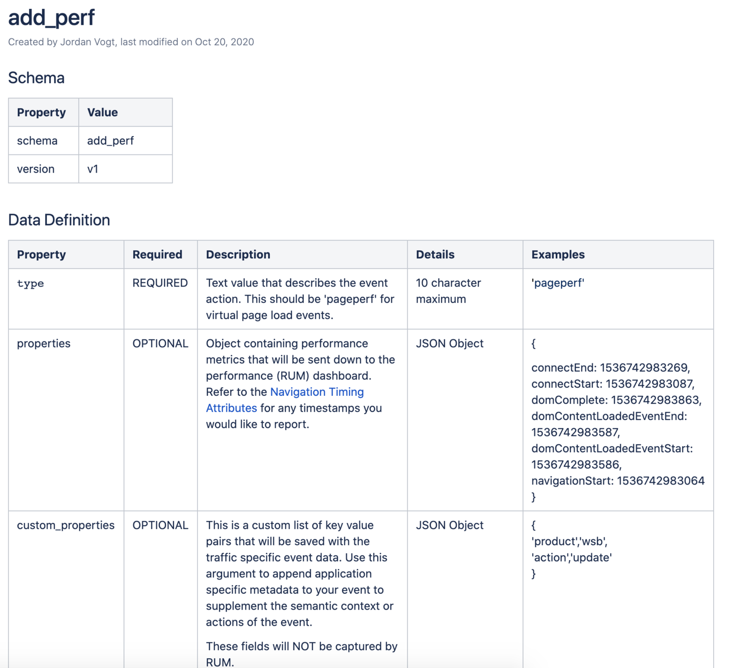Image resolution: width=731 pixels, height=668 pixels.
Task: Click the add_perf page title
Action: 51,18
